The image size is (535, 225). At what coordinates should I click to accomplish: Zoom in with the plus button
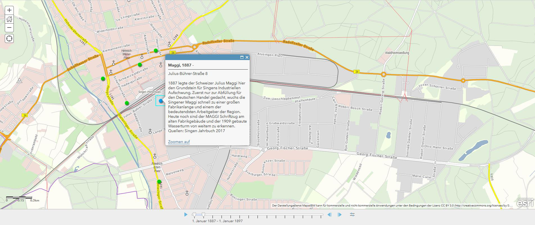9,10
